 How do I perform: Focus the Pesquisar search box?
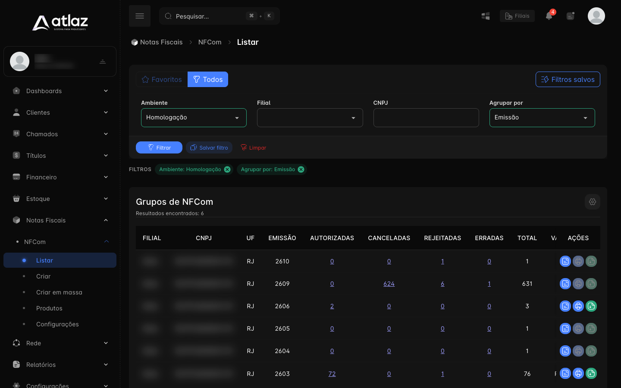[x=220, y=16]
